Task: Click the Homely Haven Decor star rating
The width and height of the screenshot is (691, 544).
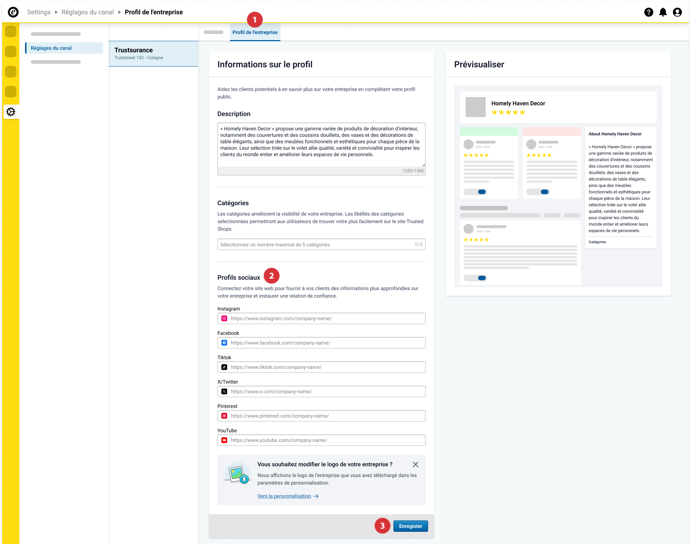Action: click(x=508, y=112)
